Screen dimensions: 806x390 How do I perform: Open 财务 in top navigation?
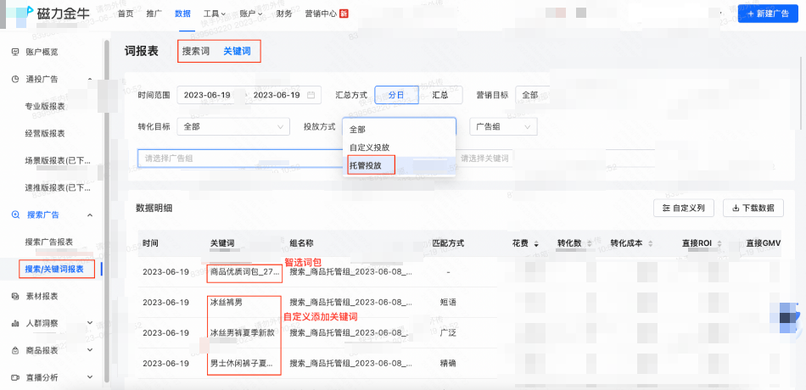tap(284, 14)
